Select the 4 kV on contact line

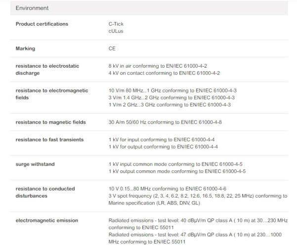pyautogui.click(x=164, y=73)
